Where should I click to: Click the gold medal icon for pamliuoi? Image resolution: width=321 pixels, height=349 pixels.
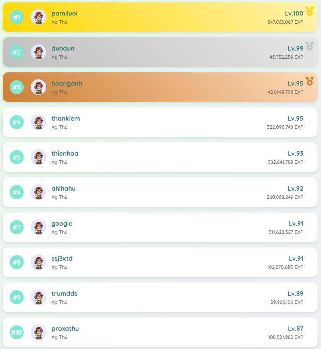pos(309,11)
